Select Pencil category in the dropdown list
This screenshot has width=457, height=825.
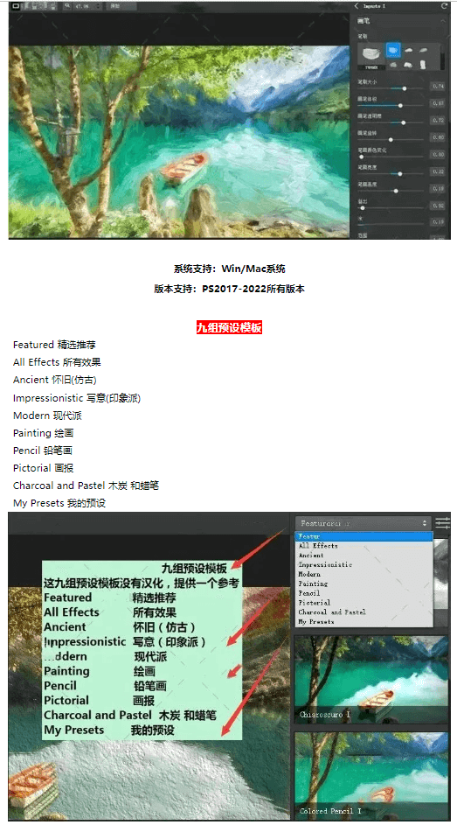(x=308, y=593)
